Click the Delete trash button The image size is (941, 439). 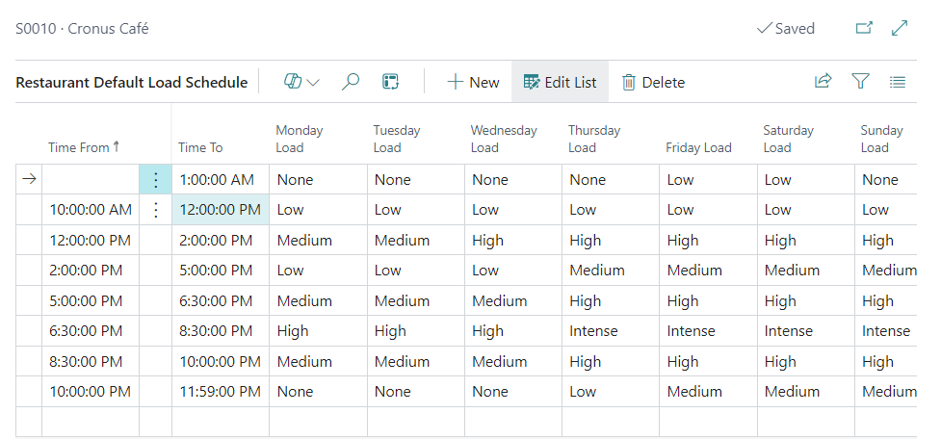653,83
